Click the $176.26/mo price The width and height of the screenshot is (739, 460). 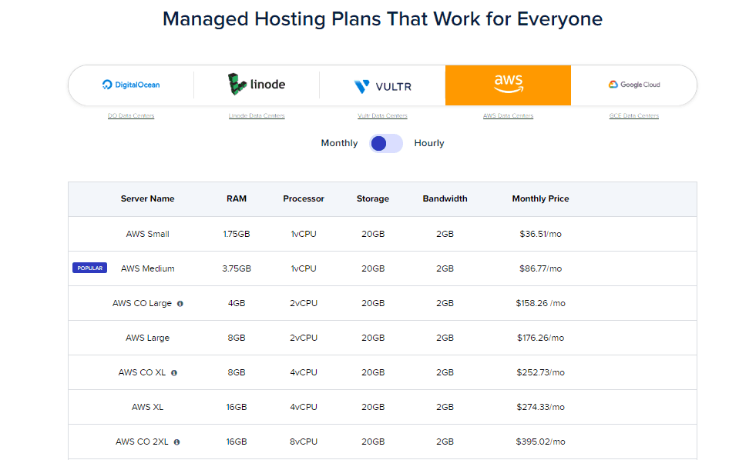(541, 338)
